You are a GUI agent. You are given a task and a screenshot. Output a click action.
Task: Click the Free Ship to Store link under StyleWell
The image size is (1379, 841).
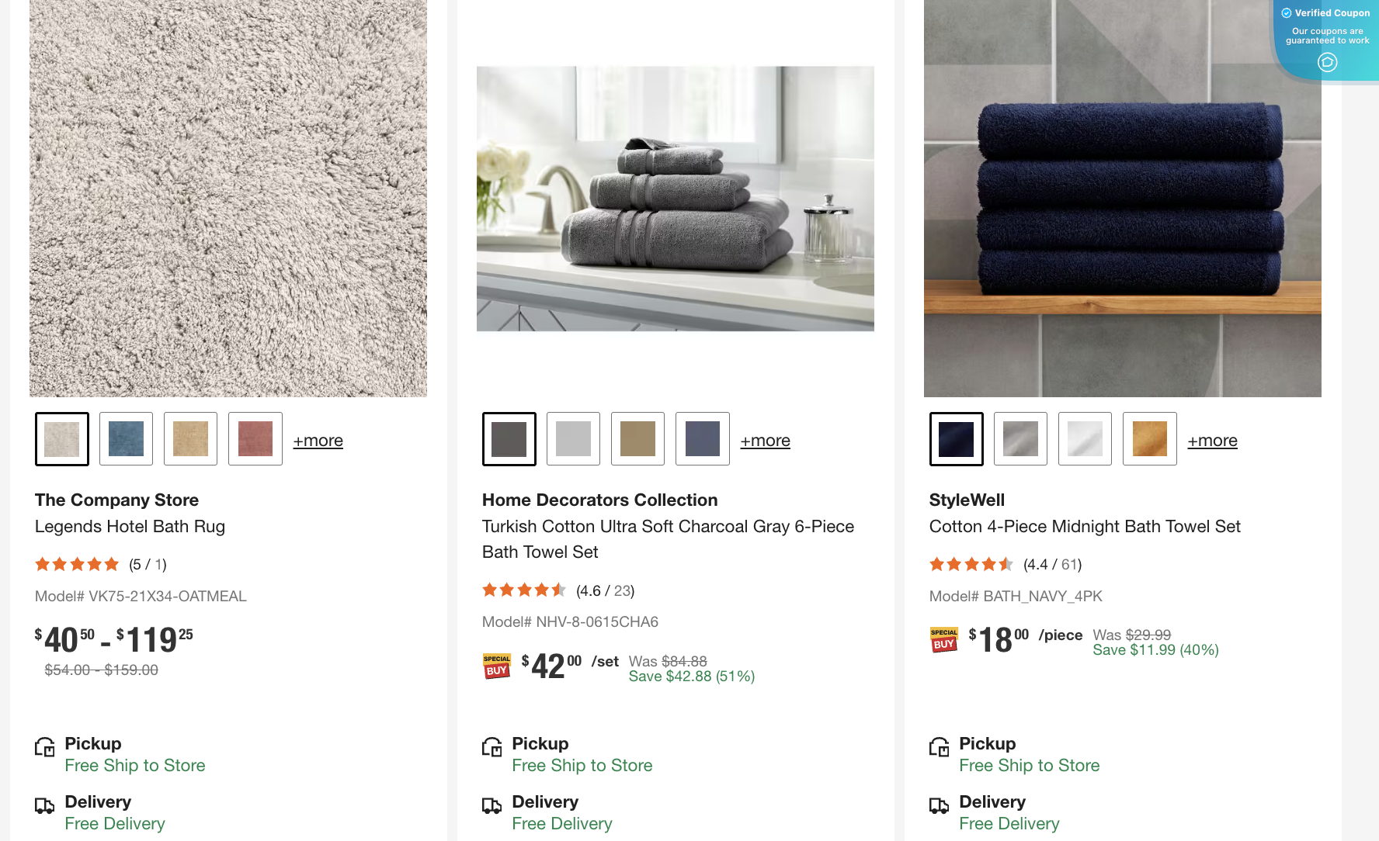(1029, 765)
